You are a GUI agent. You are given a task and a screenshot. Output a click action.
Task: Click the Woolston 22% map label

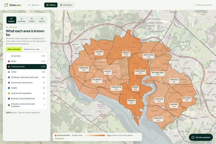pos(158,119)
